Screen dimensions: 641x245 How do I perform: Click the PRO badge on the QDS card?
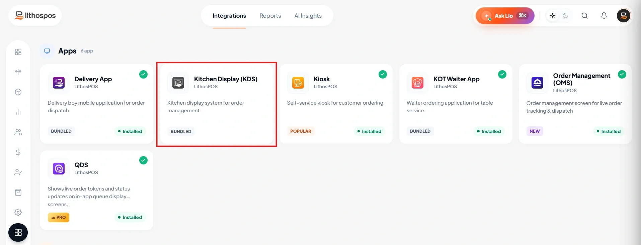pyautogui.click(x=59, y=217)
